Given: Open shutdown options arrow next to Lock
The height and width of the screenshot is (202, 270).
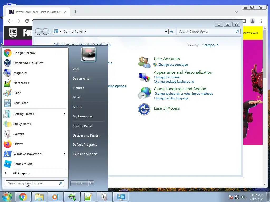Looking at the screenshot, I should click(91, 183).
